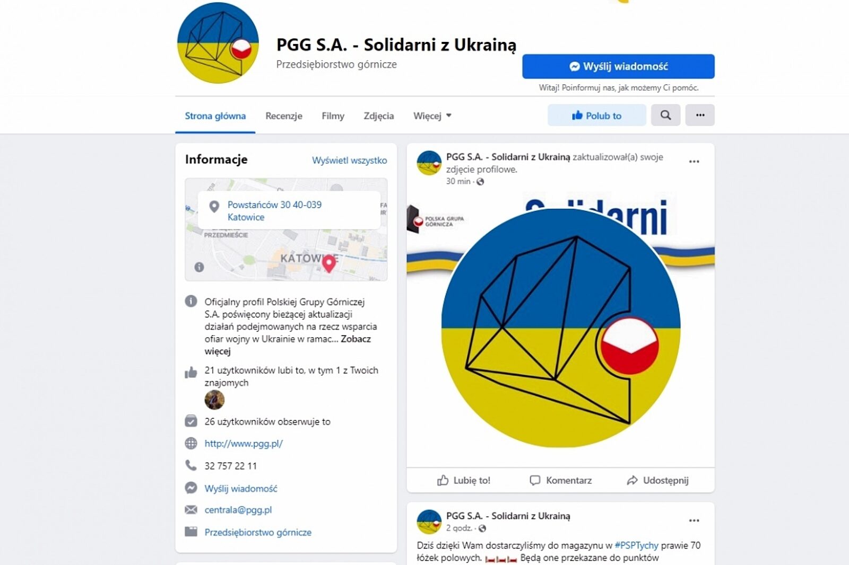849x565 pixels.
Task: Share post with Udostępnij button
Action: pyautogui.click(x=658, y=480)
